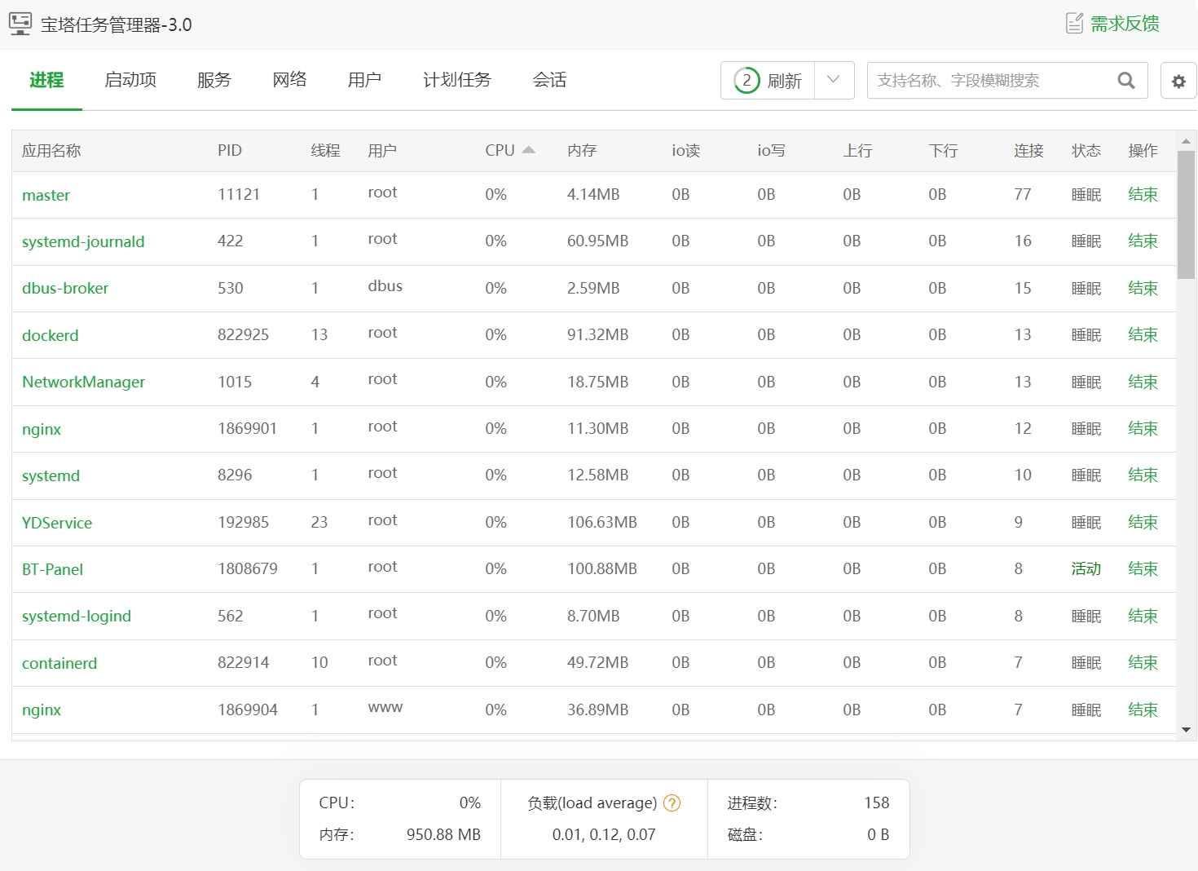Click the scrollbar up arrow

point(1186,141)
